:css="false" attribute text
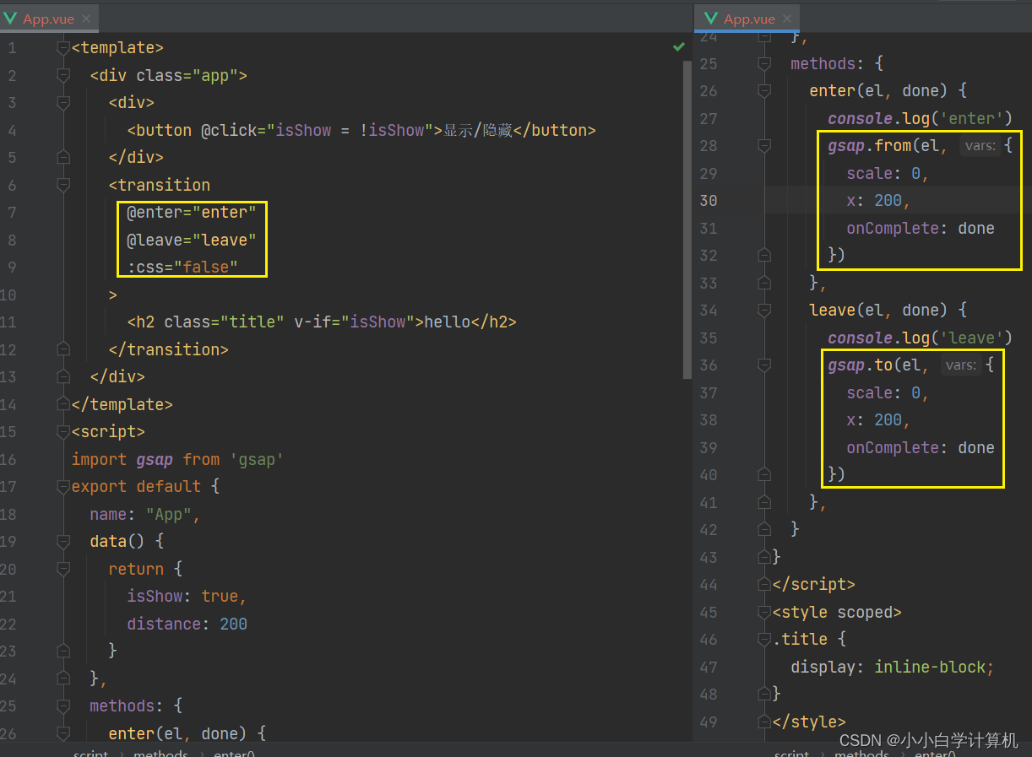Screen dimensions: 1032x757 click(182, 268)
